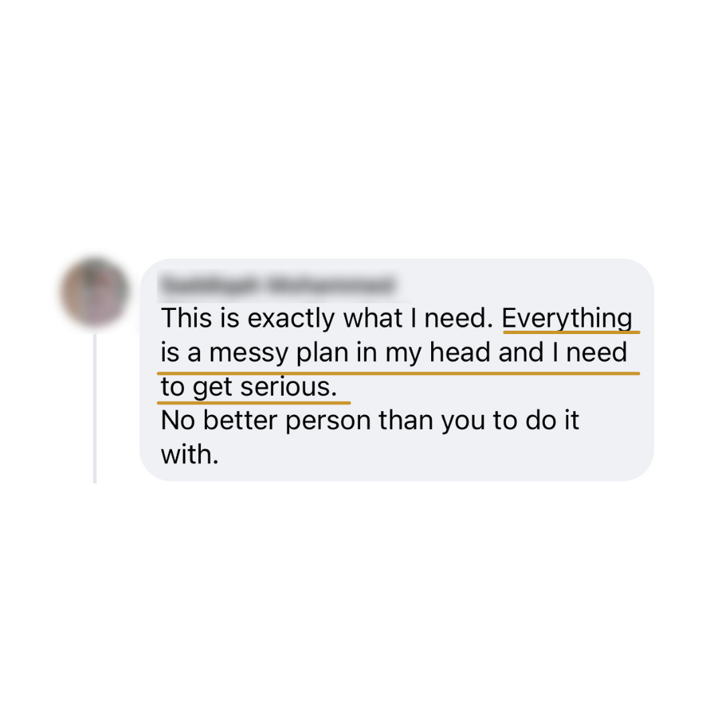Image resolution: width=723 pixels, height=723 pixels.
Task: Click the word "better" in the comment
Action: click(241, 420)
